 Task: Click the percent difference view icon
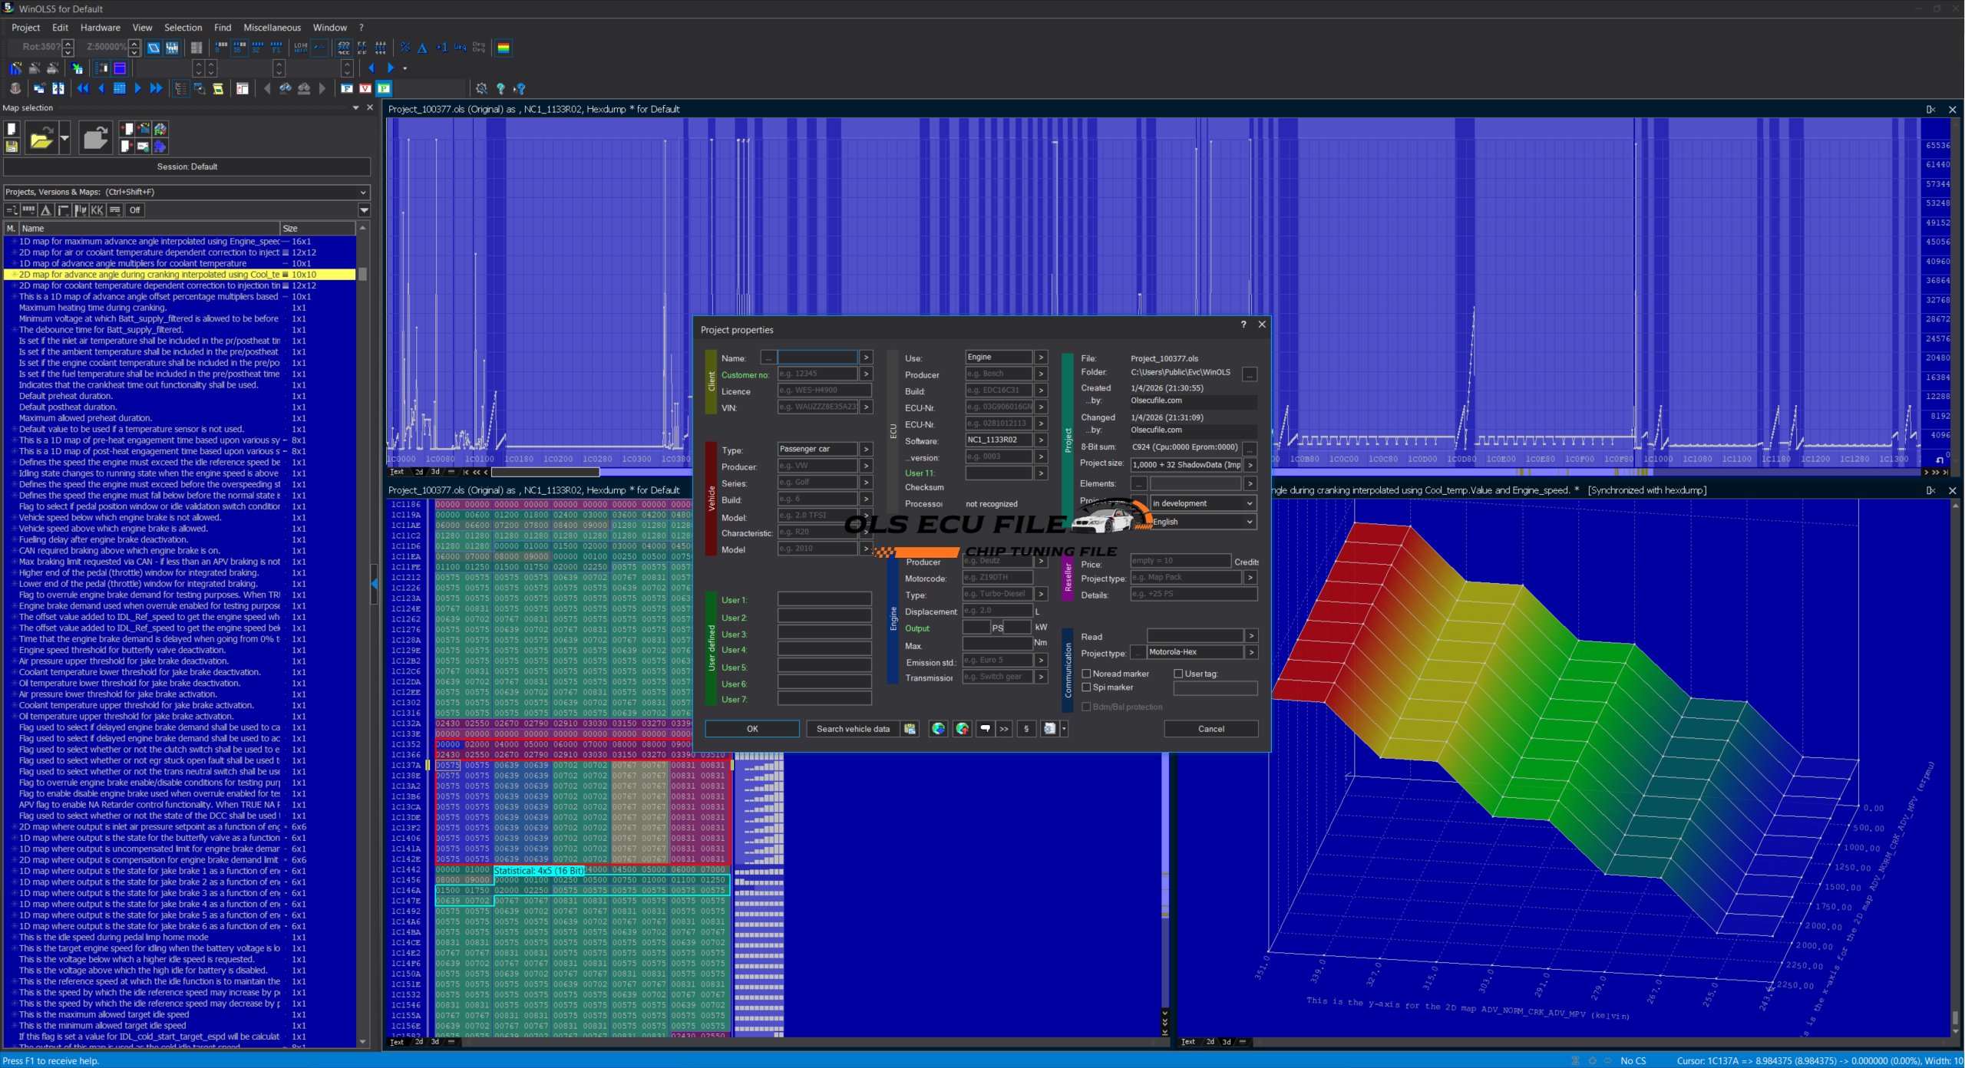click(x=405, y=48)
